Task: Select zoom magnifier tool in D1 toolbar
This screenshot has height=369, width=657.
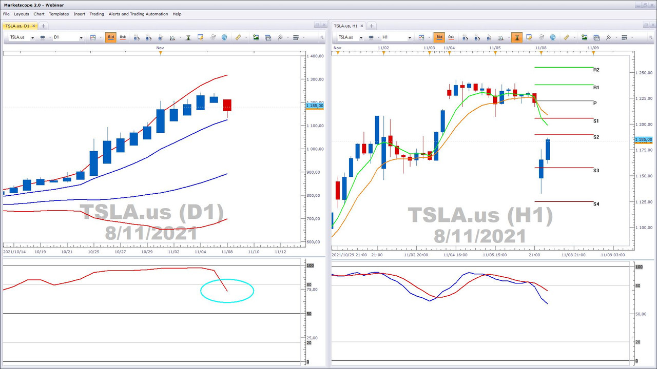Action: coord(172,37)
